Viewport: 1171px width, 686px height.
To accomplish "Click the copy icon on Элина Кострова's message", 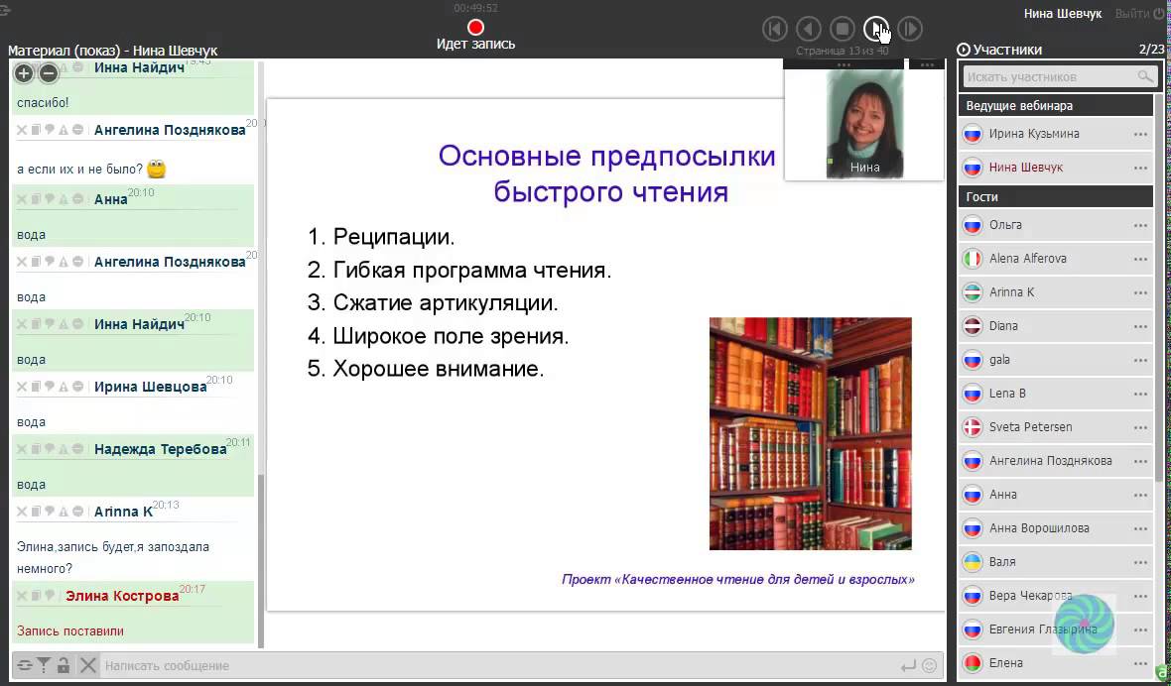I will click(36, 595).
